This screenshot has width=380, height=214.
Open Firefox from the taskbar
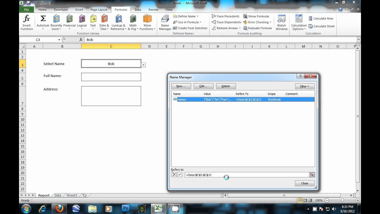tap(59, 209)
